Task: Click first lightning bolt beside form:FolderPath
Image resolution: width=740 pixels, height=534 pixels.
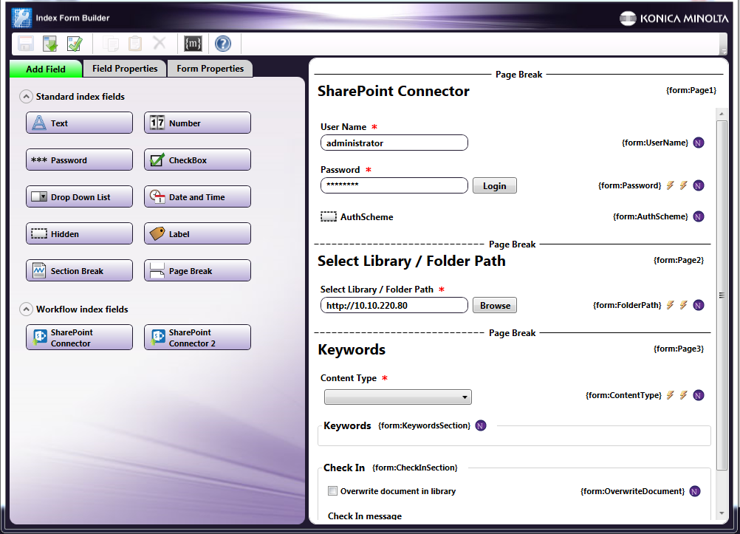Action: (670, 305)
